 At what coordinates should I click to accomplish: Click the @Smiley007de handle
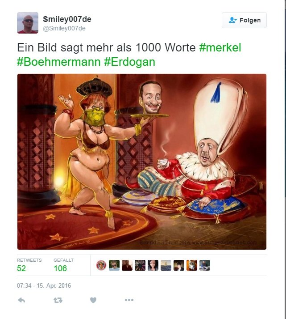point(64,28)
